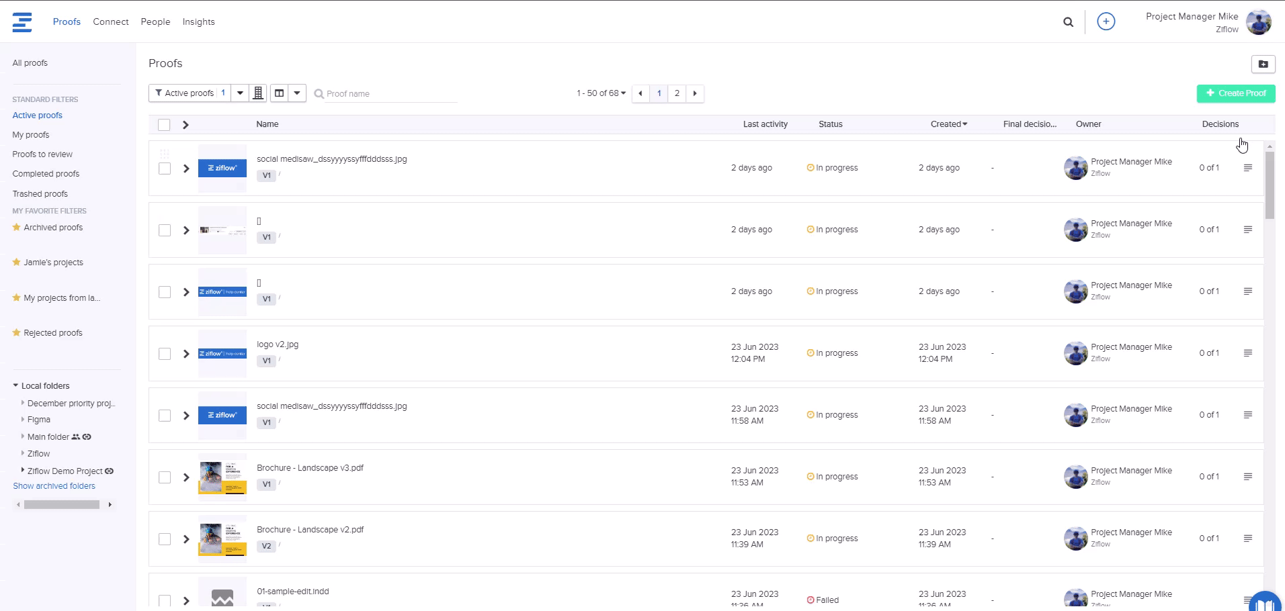Open the 1 - 50 of 68 page-size dropdown
Image resolution: width=1285 pixels, height=611 pixels.
click(601, 93)
